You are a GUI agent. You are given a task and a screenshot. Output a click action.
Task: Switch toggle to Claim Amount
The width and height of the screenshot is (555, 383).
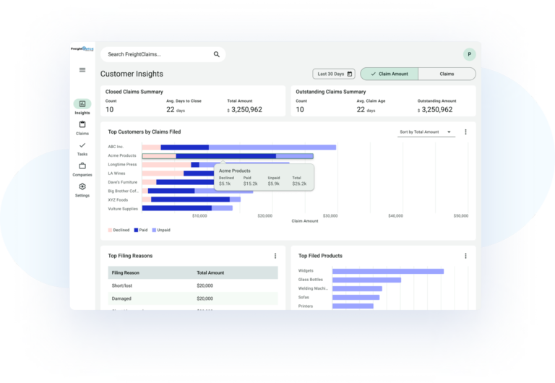pos(389,74)
